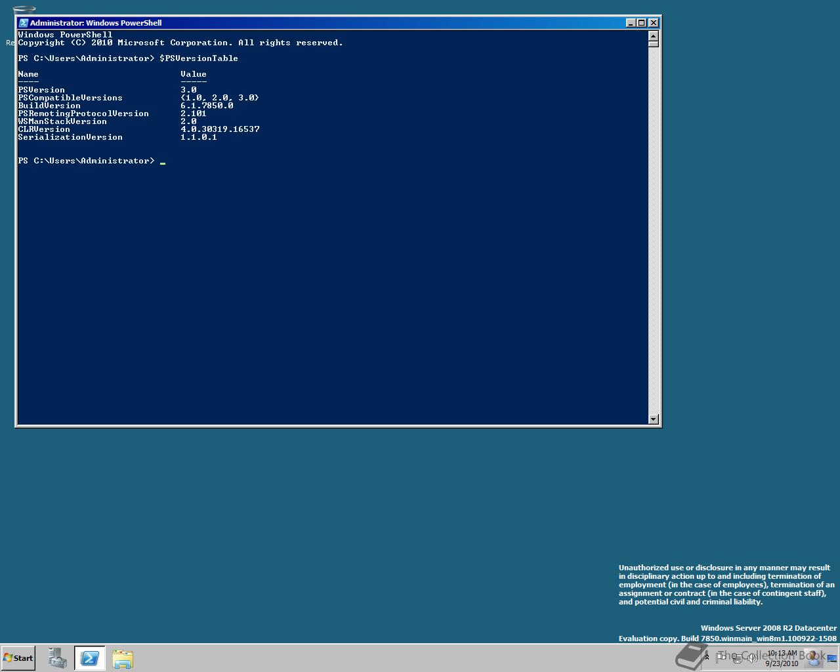Viewport: 840px width, 672px height.
Task: Click the title bar text Administrator: Windows PowerShell
Action: pyautogui.click(x=96, y=22)
